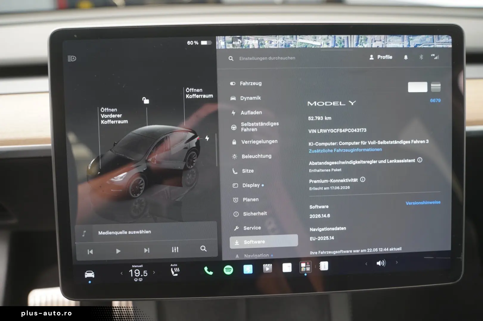Play the media
This screenshot has width=483, height=321.
coord(118,251)
